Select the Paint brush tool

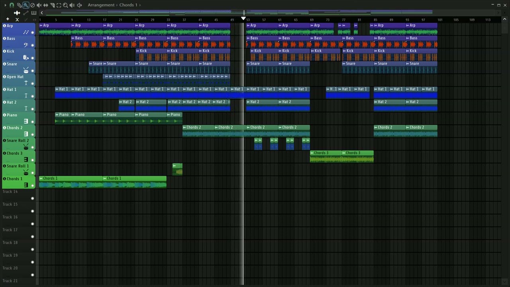[26, 5]
